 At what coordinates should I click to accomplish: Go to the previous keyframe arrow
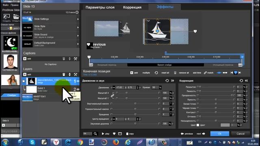tap(232, 73)
